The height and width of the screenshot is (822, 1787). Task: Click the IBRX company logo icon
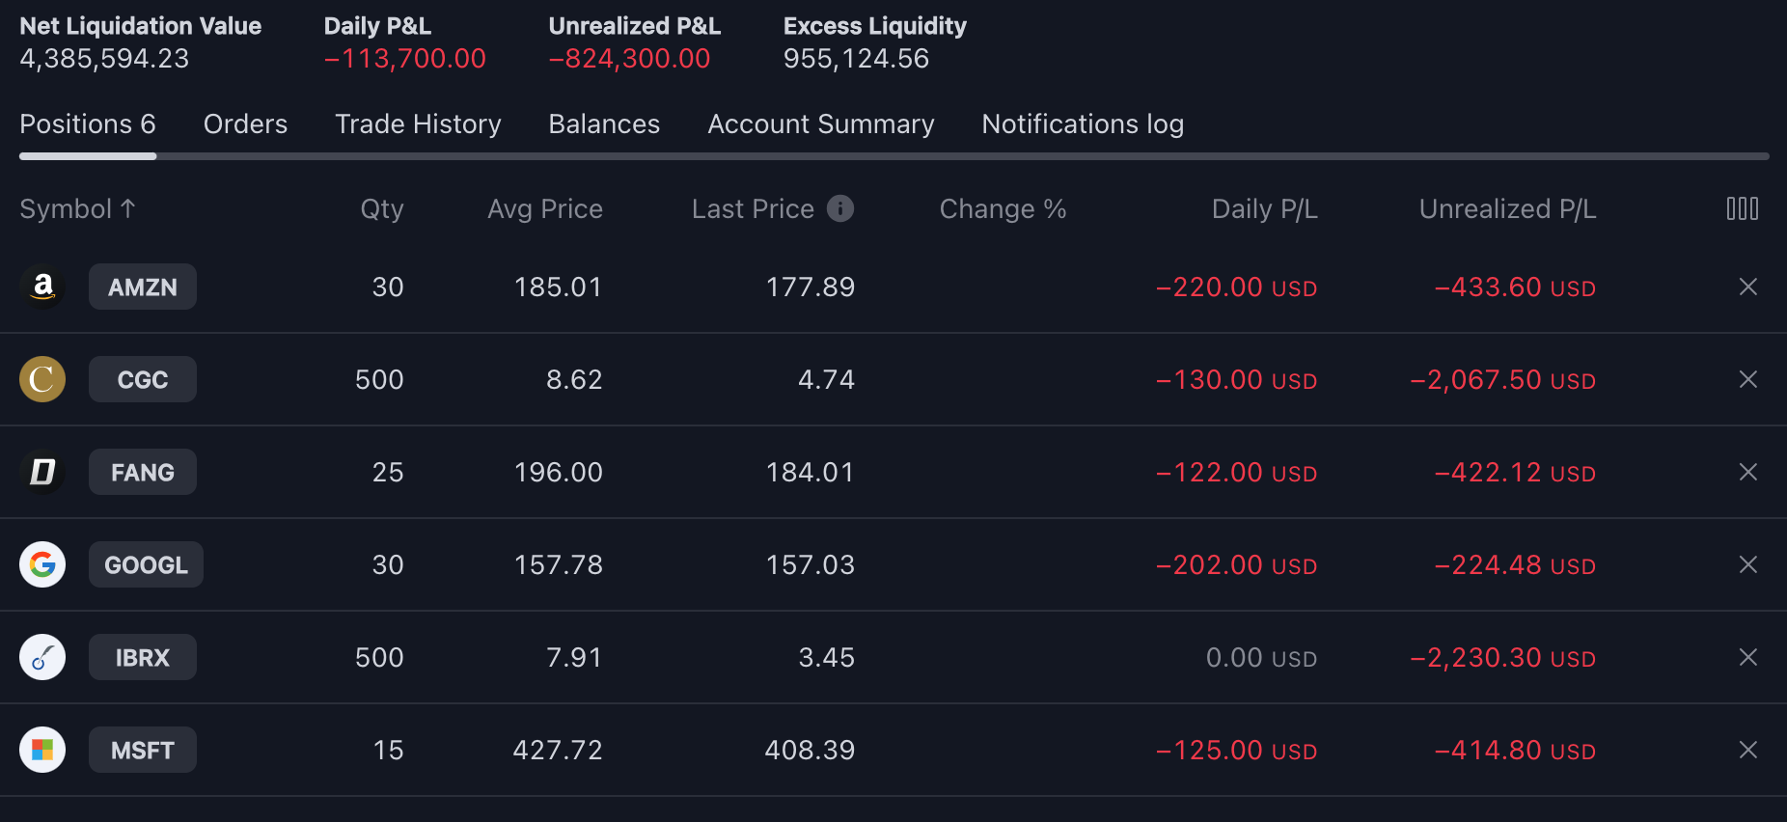[x=42, y=657]
